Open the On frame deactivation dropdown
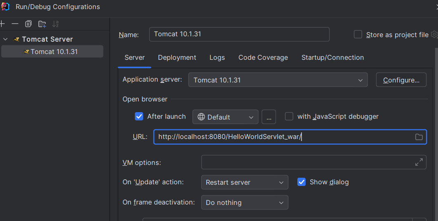Image resolution: width=438 pixels, height=221 pixels. [245, 202]
